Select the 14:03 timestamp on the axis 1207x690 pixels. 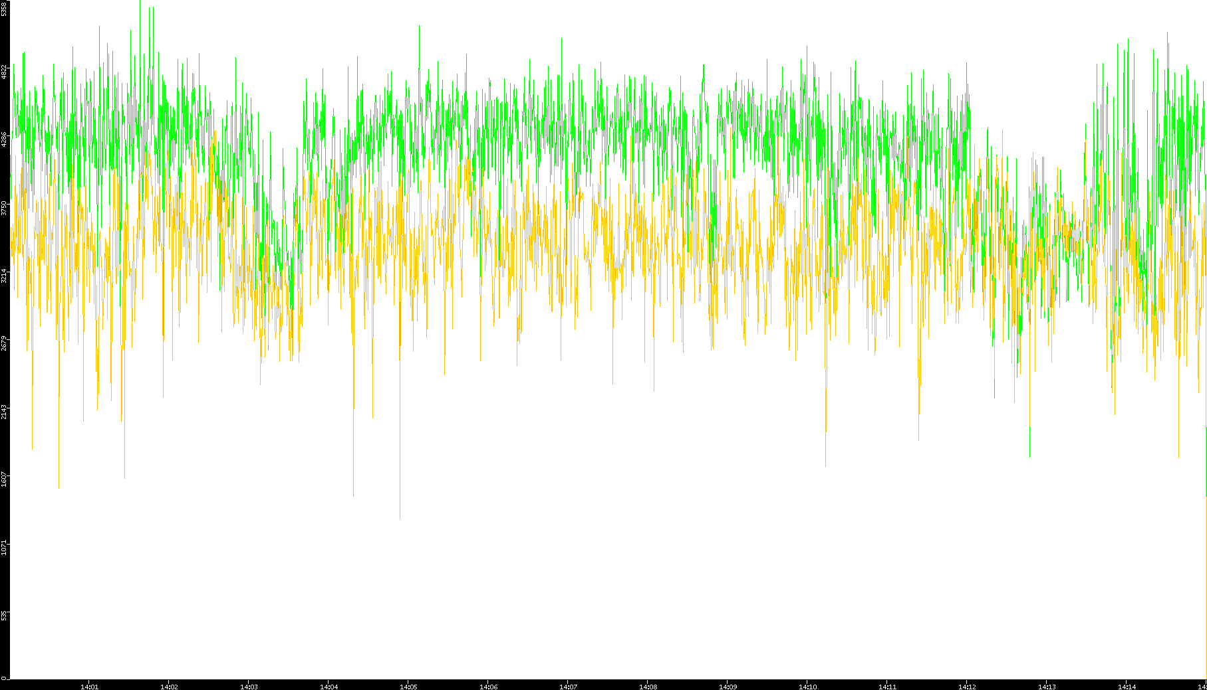pyautogui.click(x=249, y=686)
